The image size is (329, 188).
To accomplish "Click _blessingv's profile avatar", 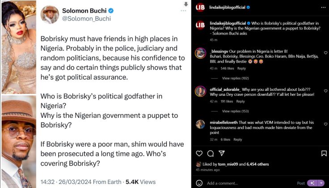I will [x=200, y=53].
